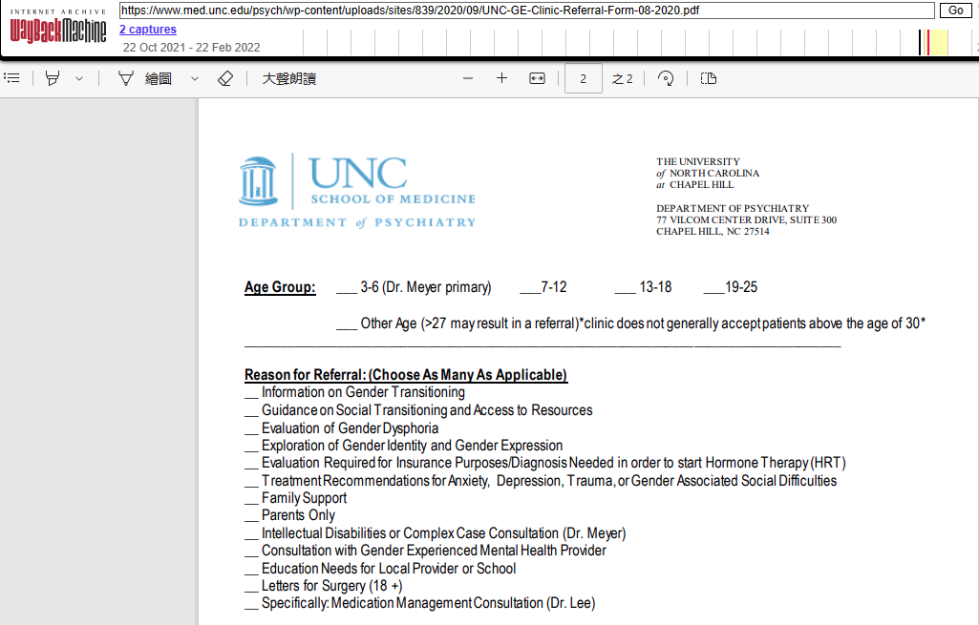Click the UNC School of Medicine logo
Image resolution: width=979 pixels, height=625 pixels.
pyautogui.click(x=357, y=191)
